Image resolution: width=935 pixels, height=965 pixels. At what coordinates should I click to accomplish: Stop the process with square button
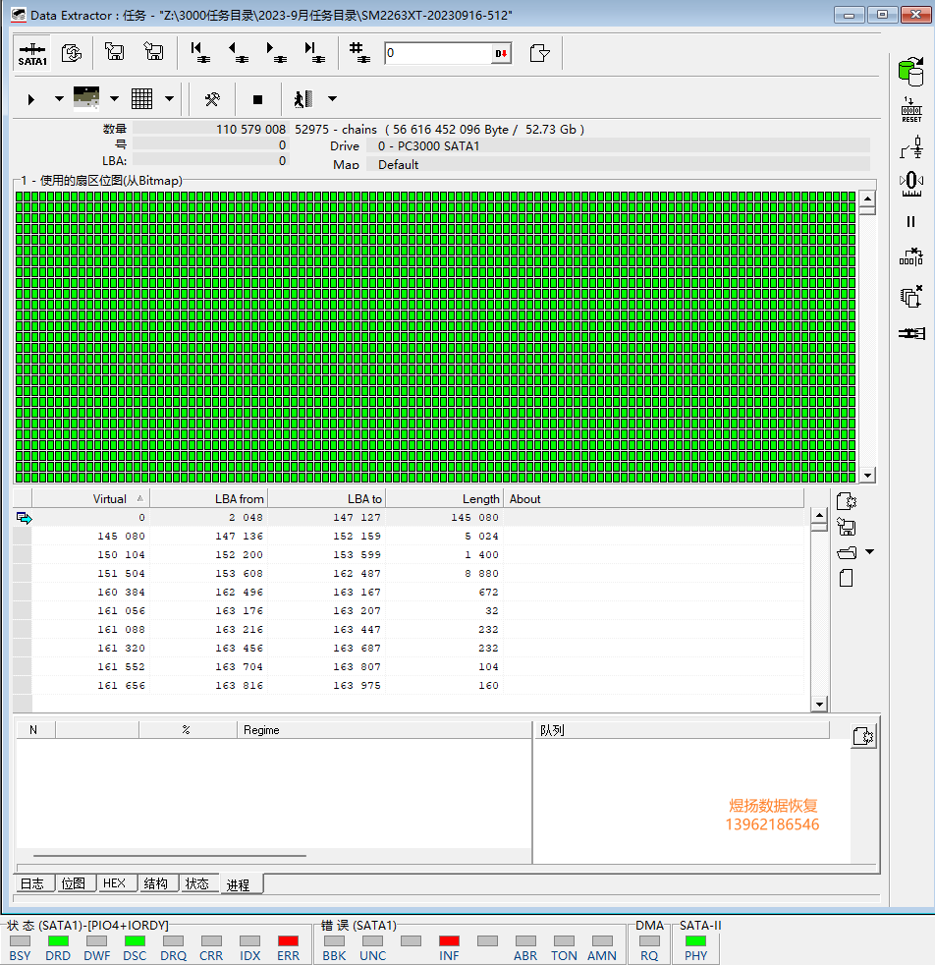257,99
